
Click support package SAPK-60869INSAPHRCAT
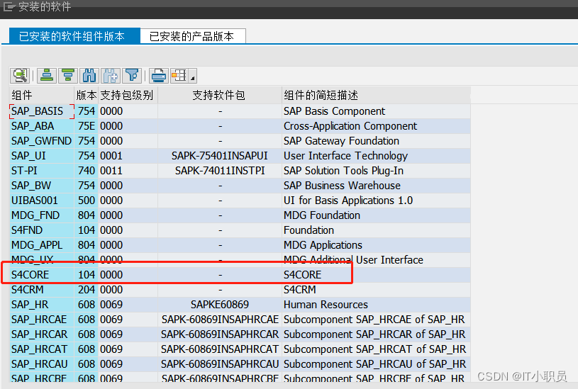[x=220, y=349]
